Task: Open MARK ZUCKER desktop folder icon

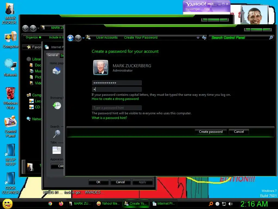Action: click(x=10, y=13)
